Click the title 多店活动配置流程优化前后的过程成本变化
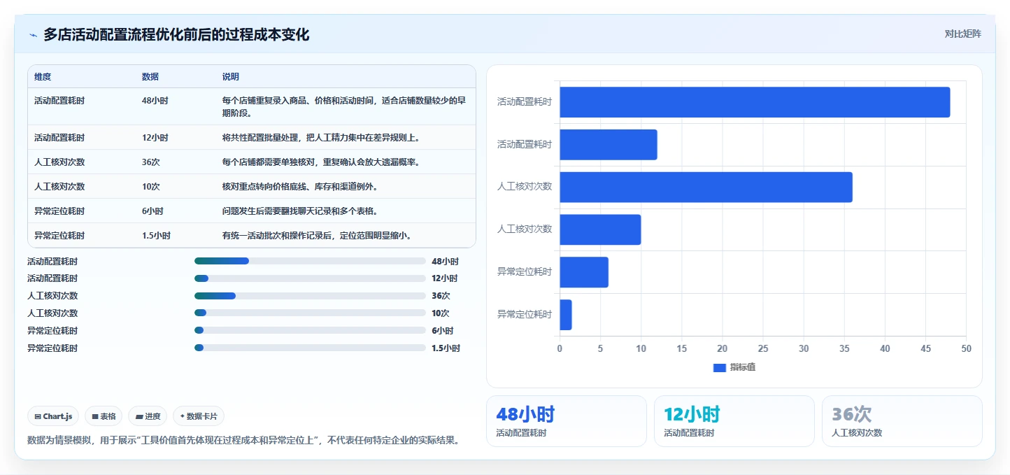 click(176, 34)
